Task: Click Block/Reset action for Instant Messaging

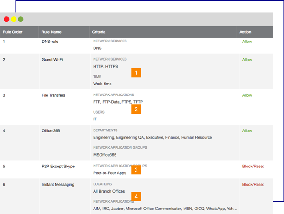Action: click(253, 185)
